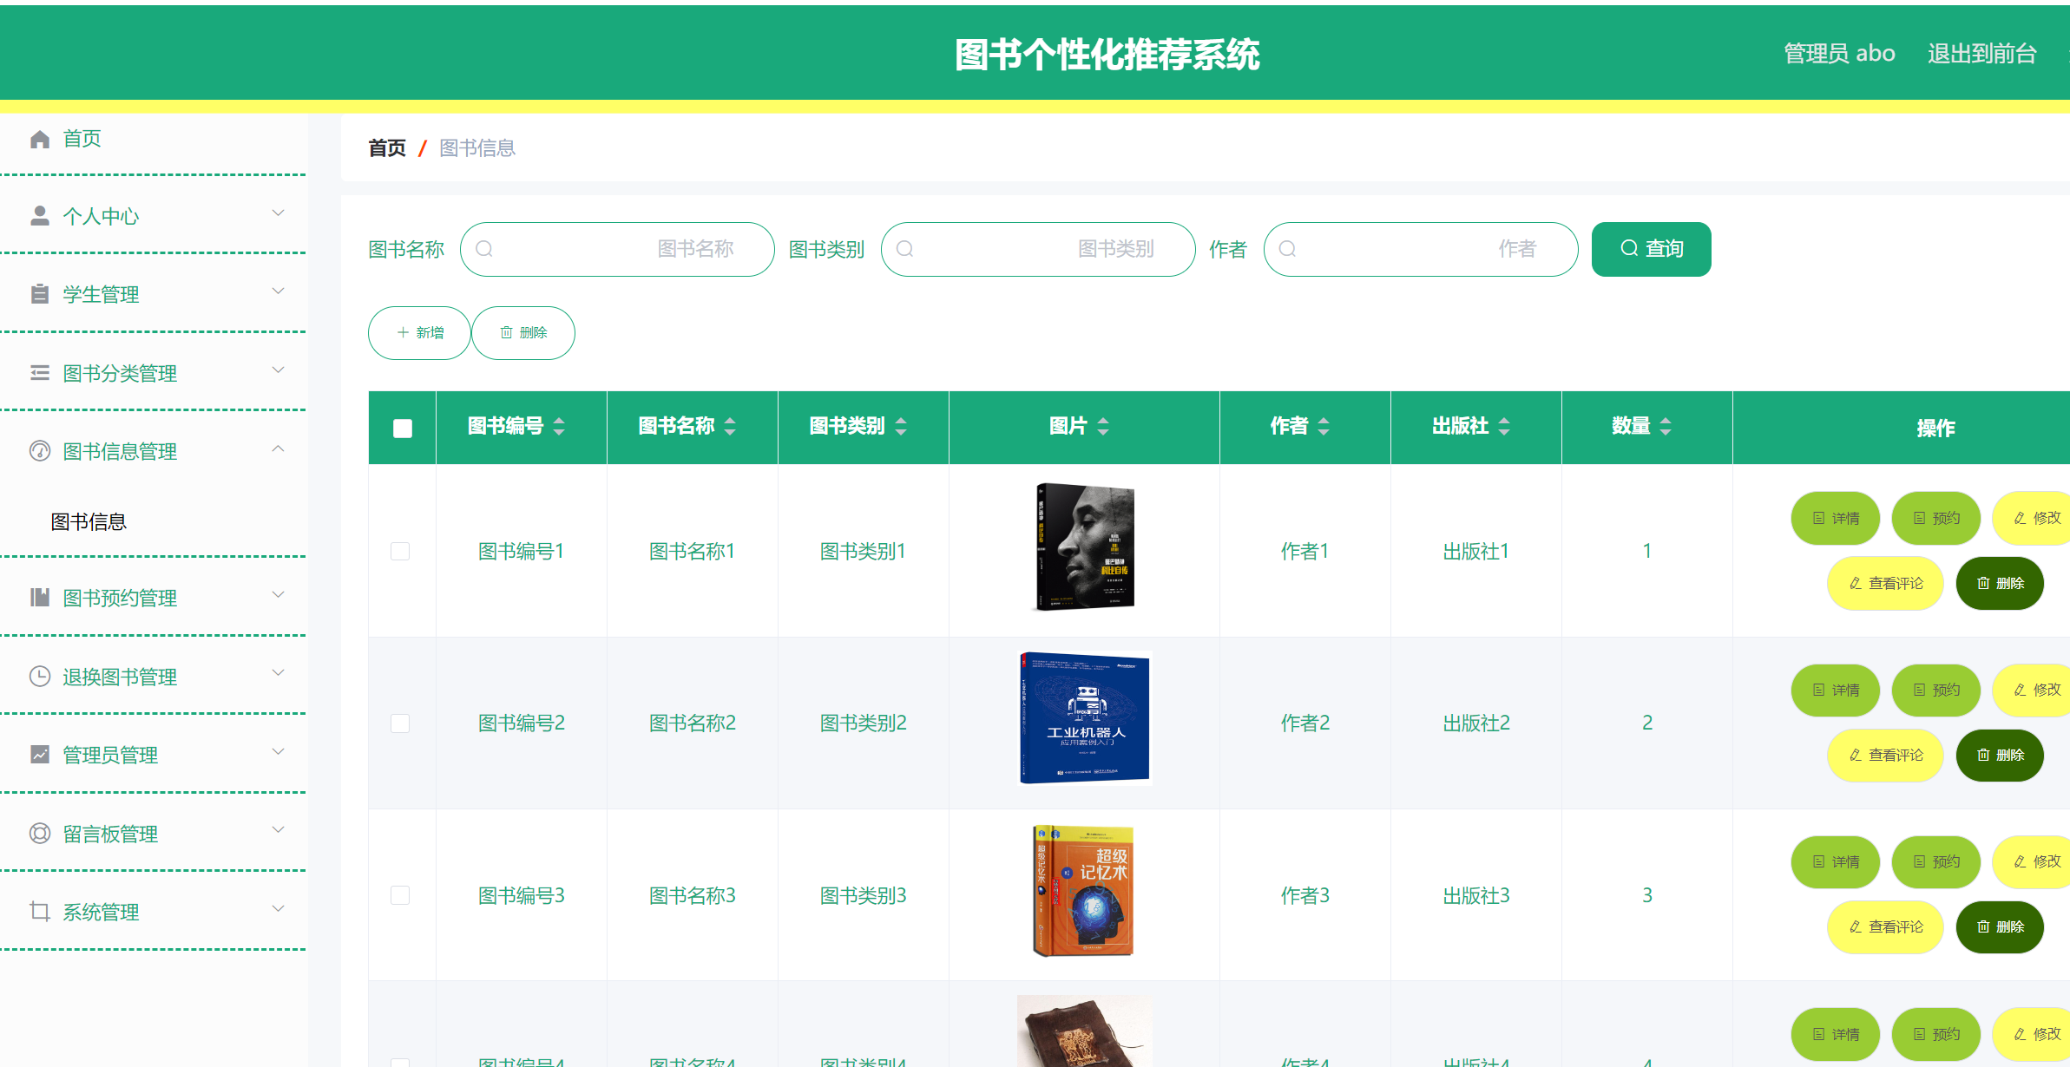The width and height of the screenshot is (2070, 1067).
Task: Click the clipboard icon for 学生管理
Action: (40, 293)
